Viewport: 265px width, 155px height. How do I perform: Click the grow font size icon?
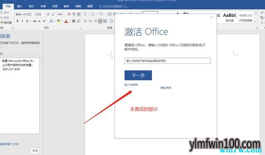click(48, 14)
